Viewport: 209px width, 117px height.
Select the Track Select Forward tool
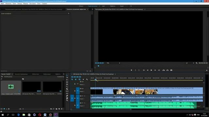(67, 77)
